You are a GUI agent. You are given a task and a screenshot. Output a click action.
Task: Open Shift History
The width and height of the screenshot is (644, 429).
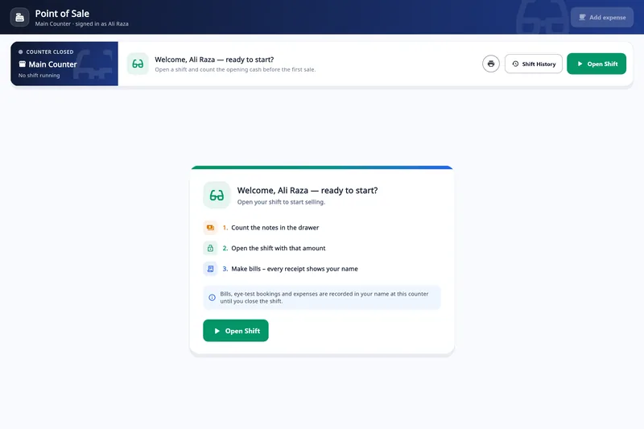point(534,64)
